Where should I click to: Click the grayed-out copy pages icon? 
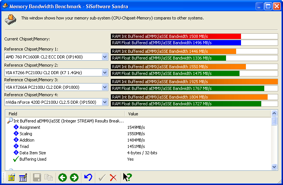coord(49,178)
